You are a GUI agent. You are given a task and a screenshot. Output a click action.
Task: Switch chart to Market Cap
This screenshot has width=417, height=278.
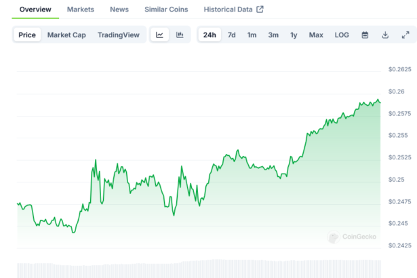click(66, 35)
